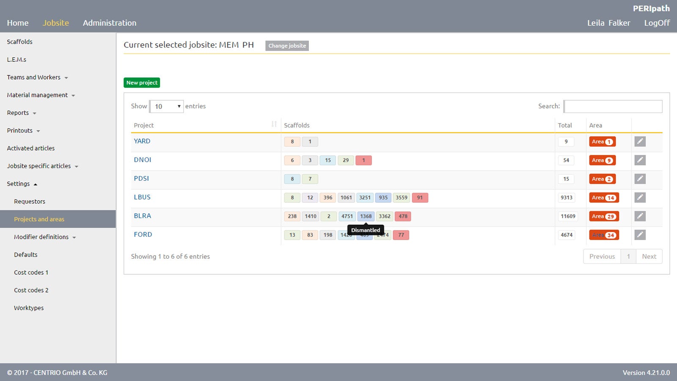The image size is (677, 381).
Task: Click the edit pencil icon for BLRA
Action: point(640,216)
